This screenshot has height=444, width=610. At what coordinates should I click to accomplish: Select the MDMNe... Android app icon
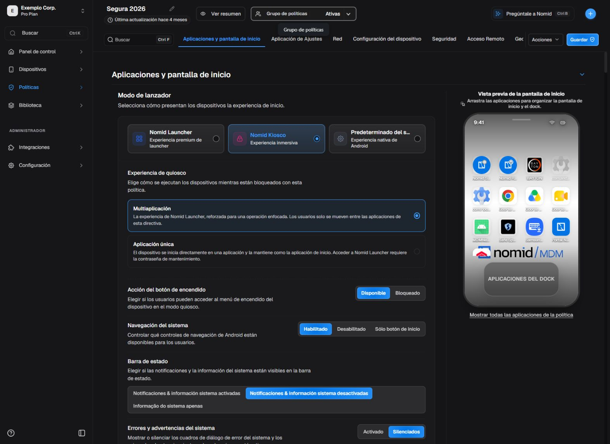click(481, 227)
